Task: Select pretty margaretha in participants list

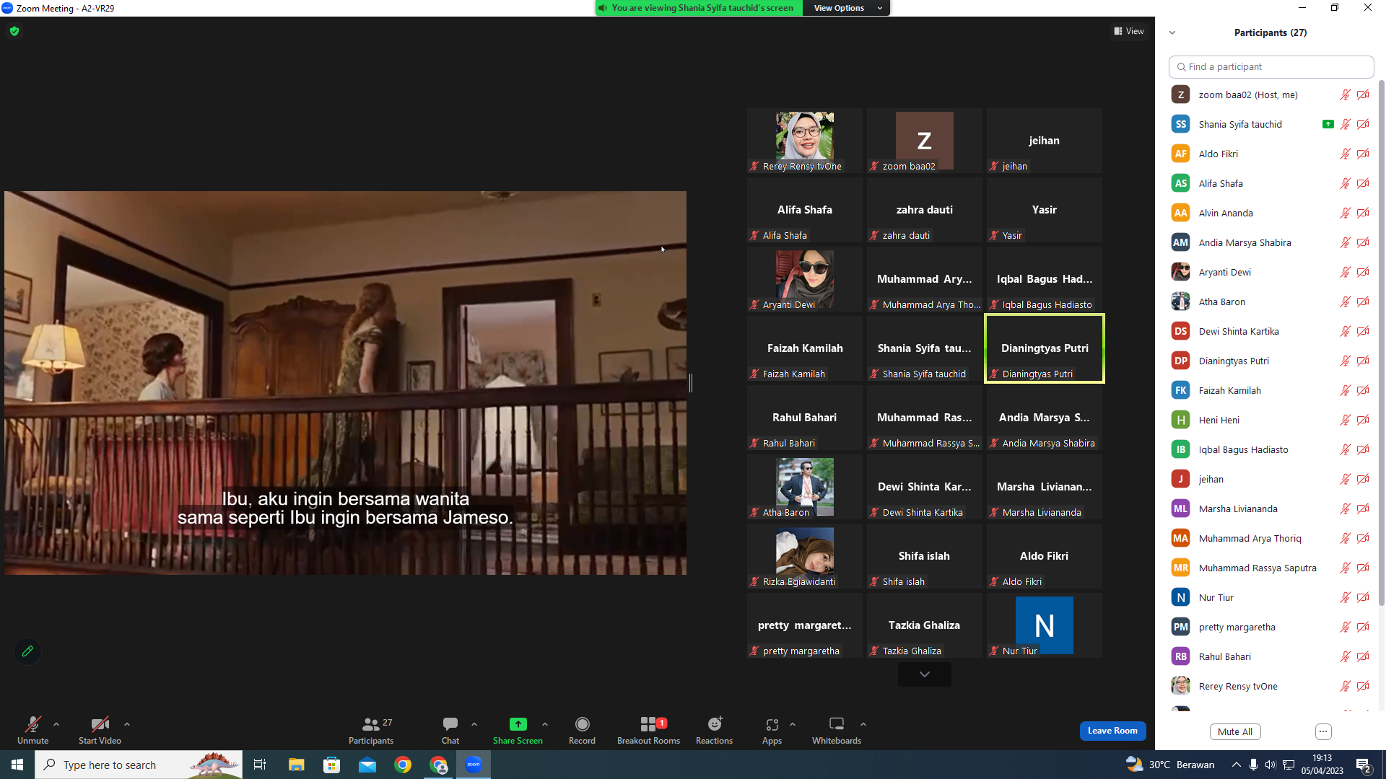Action: coord(1270,627)
